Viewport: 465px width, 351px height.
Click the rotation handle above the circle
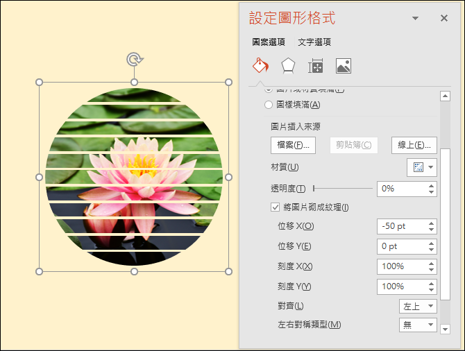pos(135,59)
